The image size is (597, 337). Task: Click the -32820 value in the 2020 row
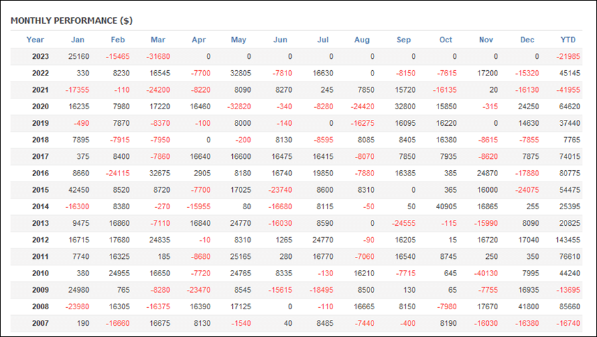coord(239,107)
